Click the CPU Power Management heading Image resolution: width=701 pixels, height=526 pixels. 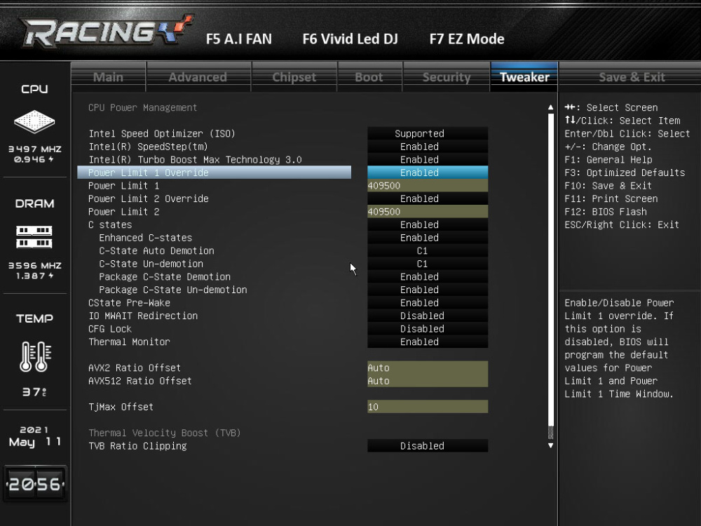[142, 107]
